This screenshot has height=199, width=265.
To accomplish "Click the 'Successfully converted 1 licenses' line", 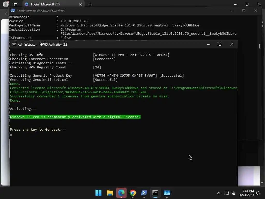I will 90,96.
